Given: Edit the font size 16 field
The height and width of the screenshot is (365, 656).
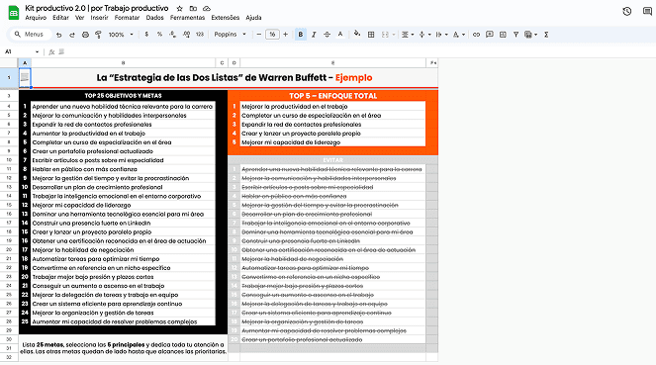Looking at the screenshot, I should tap(272, 35).
